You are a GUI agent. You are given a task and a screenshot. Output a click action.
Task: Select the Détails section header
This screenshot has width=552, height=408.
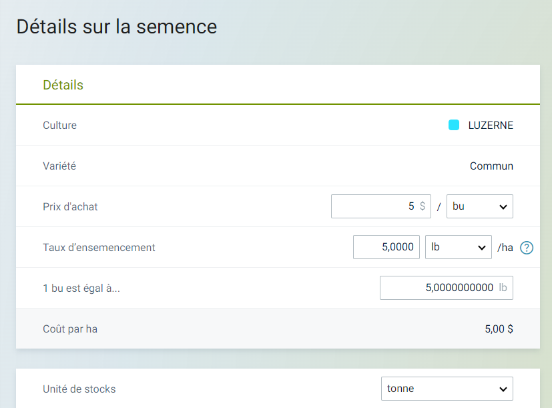[x=63, y=85]
